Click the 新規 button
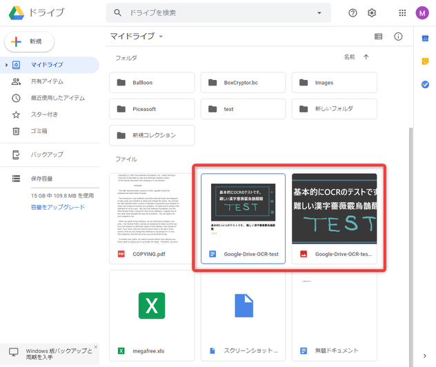Image resolution: width=436 pixels, height=367 pixels. point(30,41)
